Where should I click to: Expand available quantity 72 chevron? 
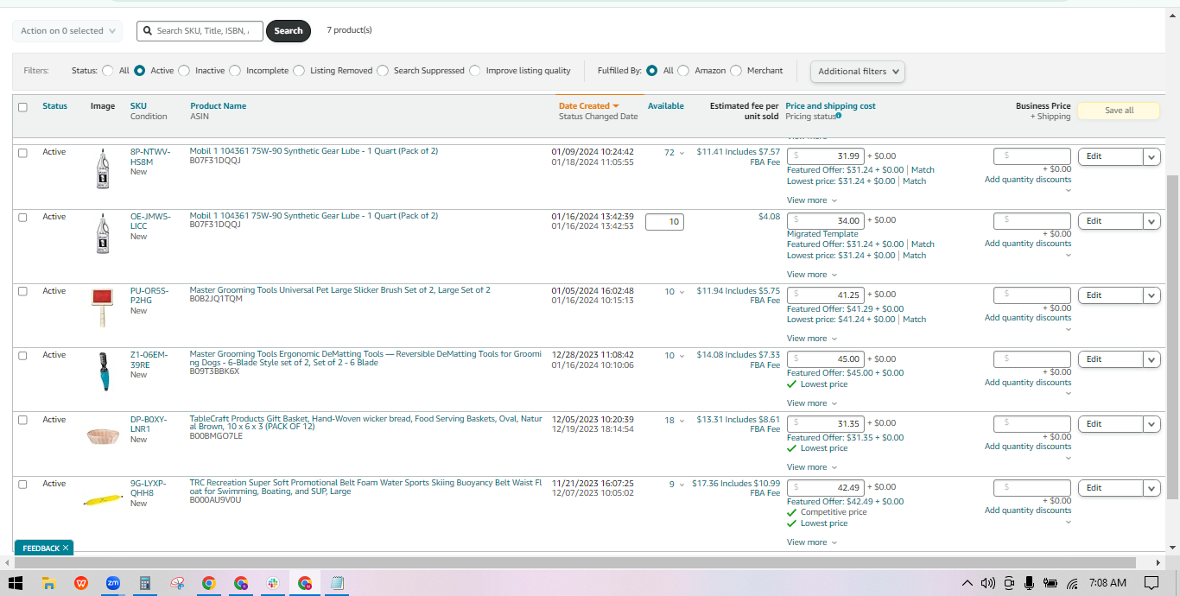(x=682, y=153)
